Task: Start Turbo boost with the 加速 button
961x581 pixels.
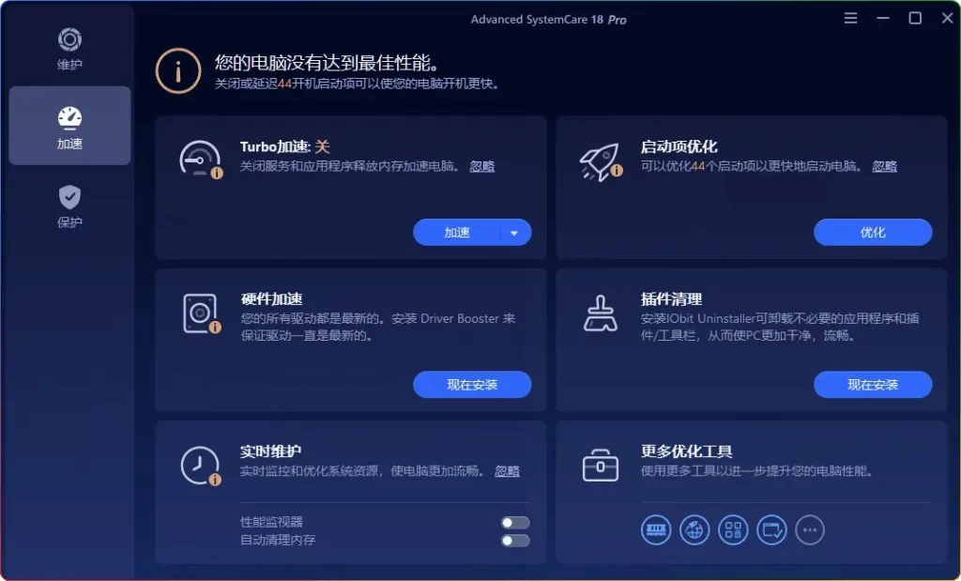Action: click(457, 232)
